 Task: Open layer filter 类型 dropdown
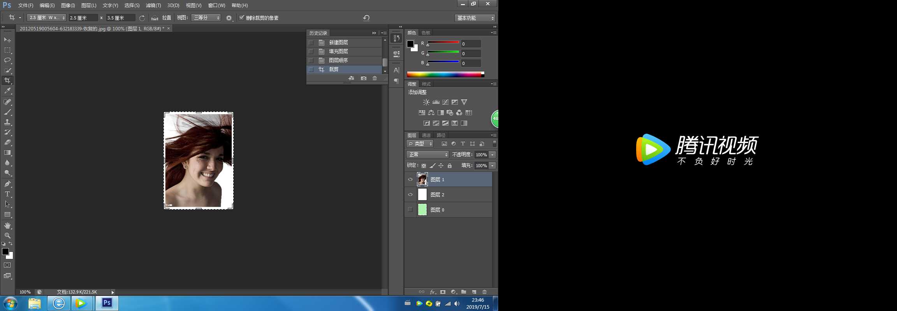(420, 144)
